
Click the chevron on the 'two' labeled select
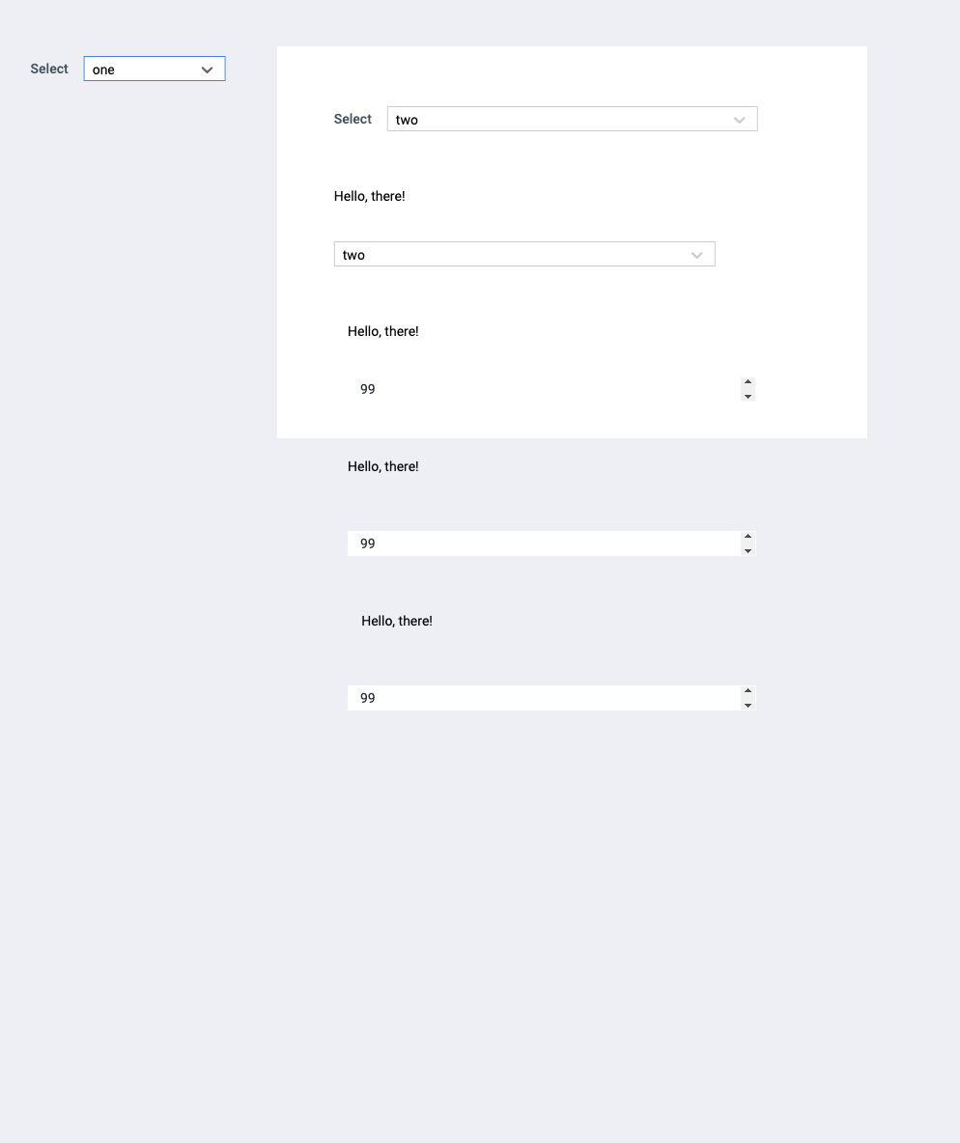click(x=740, y=119)
